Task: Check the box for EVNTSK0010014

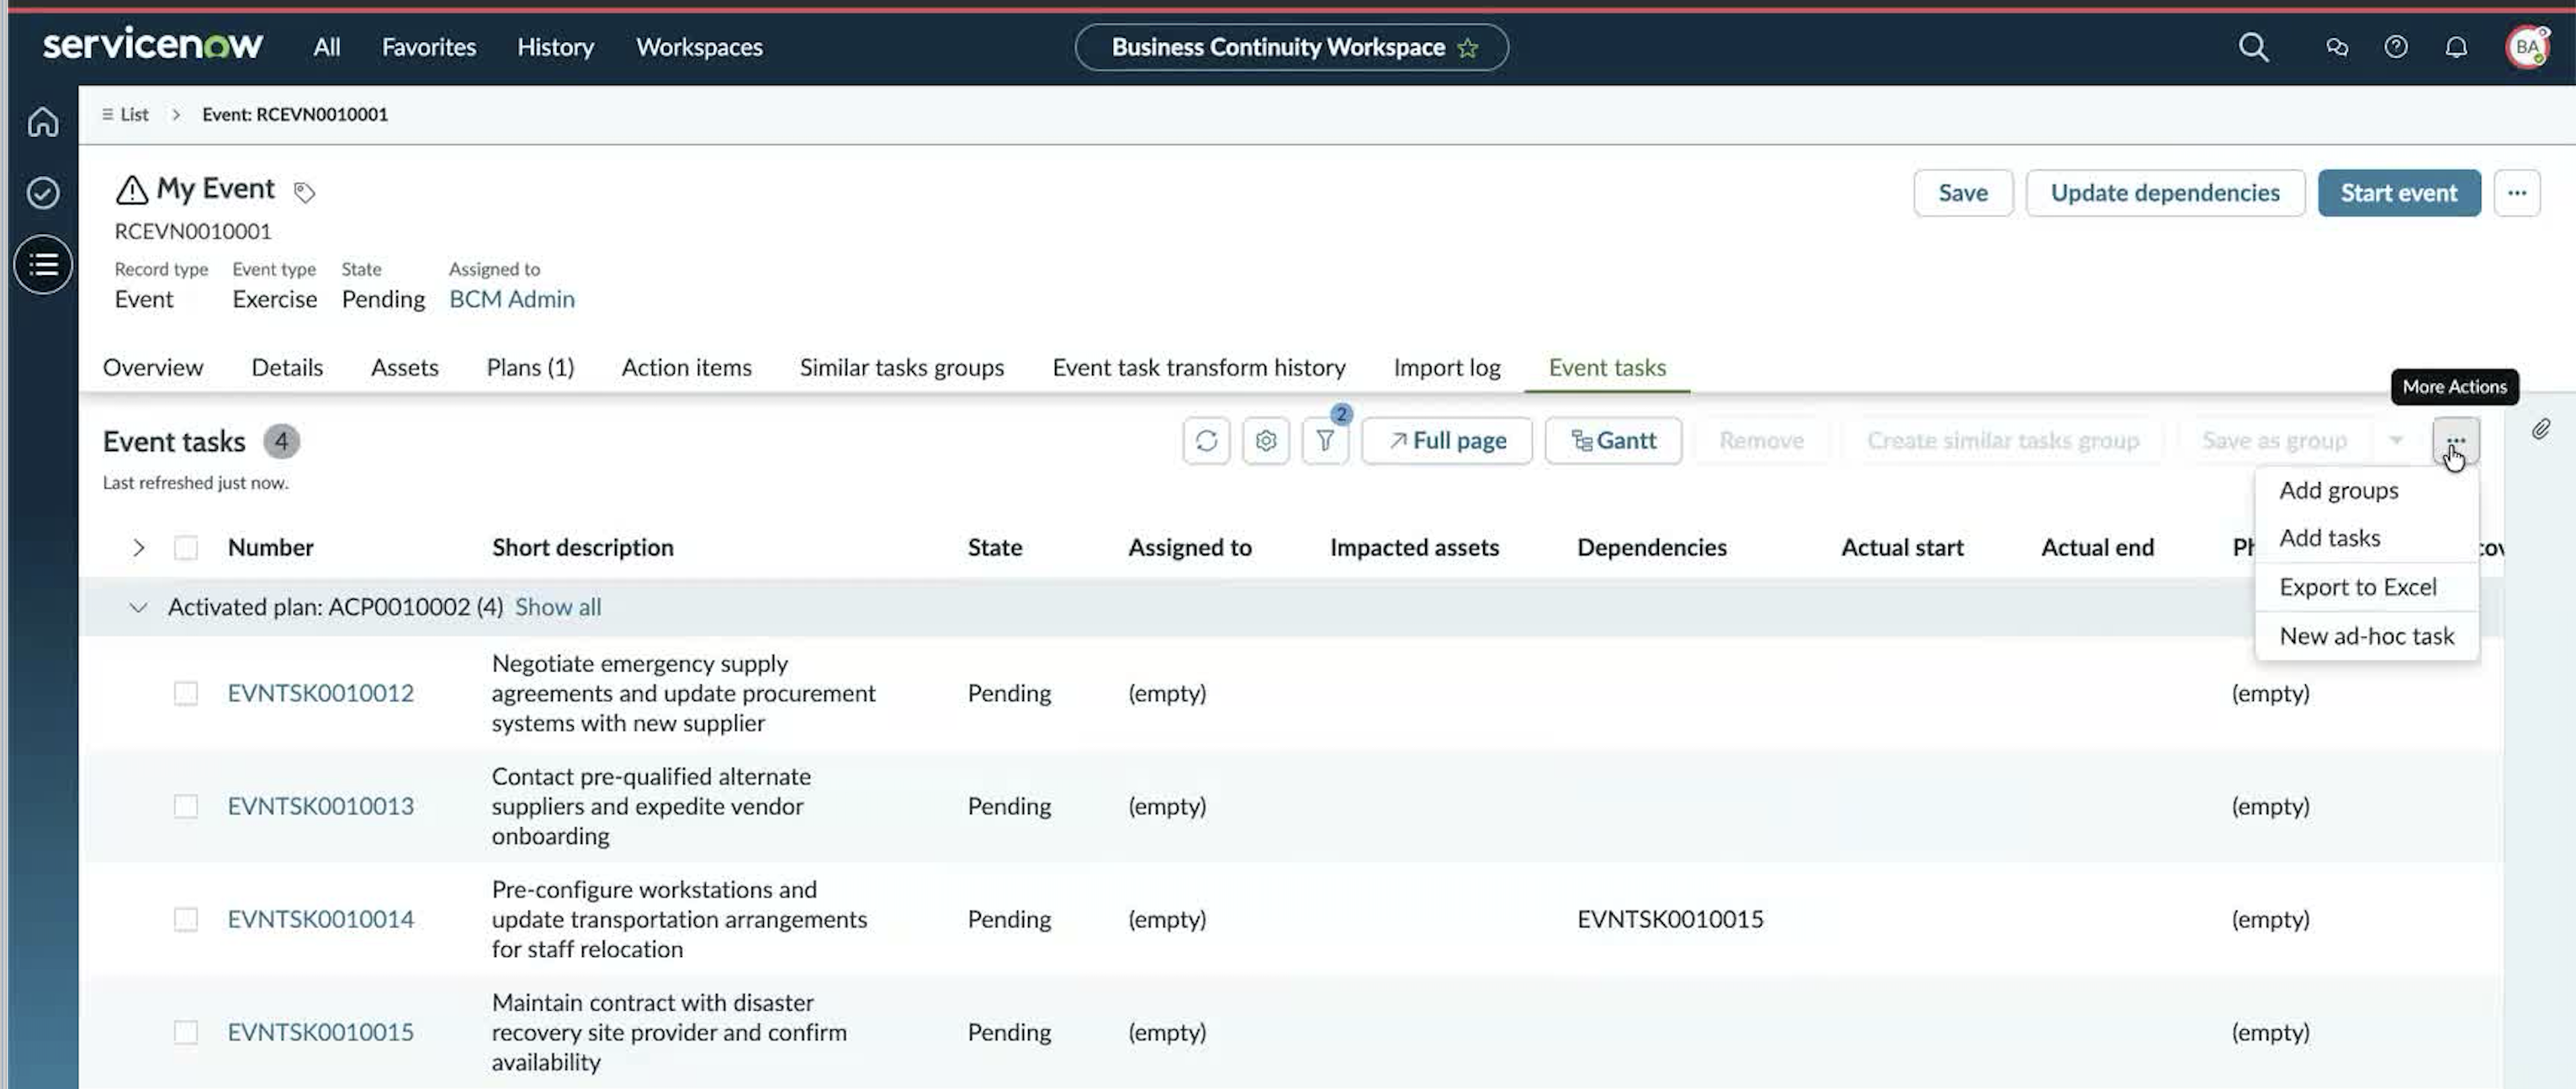Action: (x=186, y=919)
